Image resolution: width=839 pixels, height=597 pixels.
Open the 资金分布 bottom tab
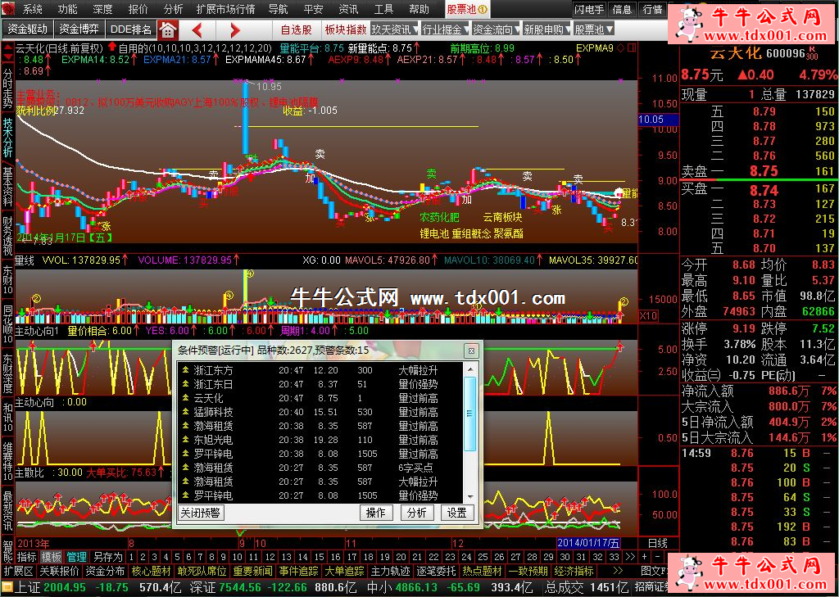106,572
